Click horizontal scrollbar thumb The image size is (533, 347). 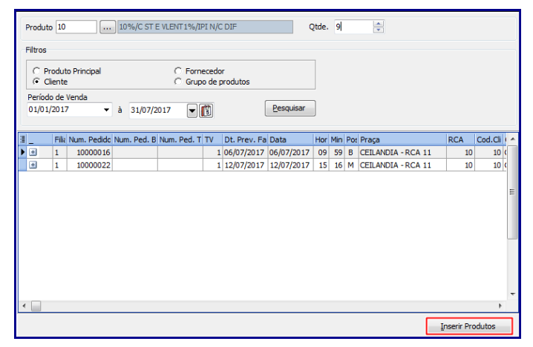(x=36, y=306)
